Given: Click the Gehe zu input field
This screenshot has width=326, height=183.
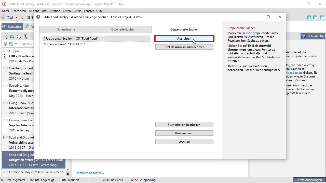Looking at the screenshot, I should click(x=25, y=44).
